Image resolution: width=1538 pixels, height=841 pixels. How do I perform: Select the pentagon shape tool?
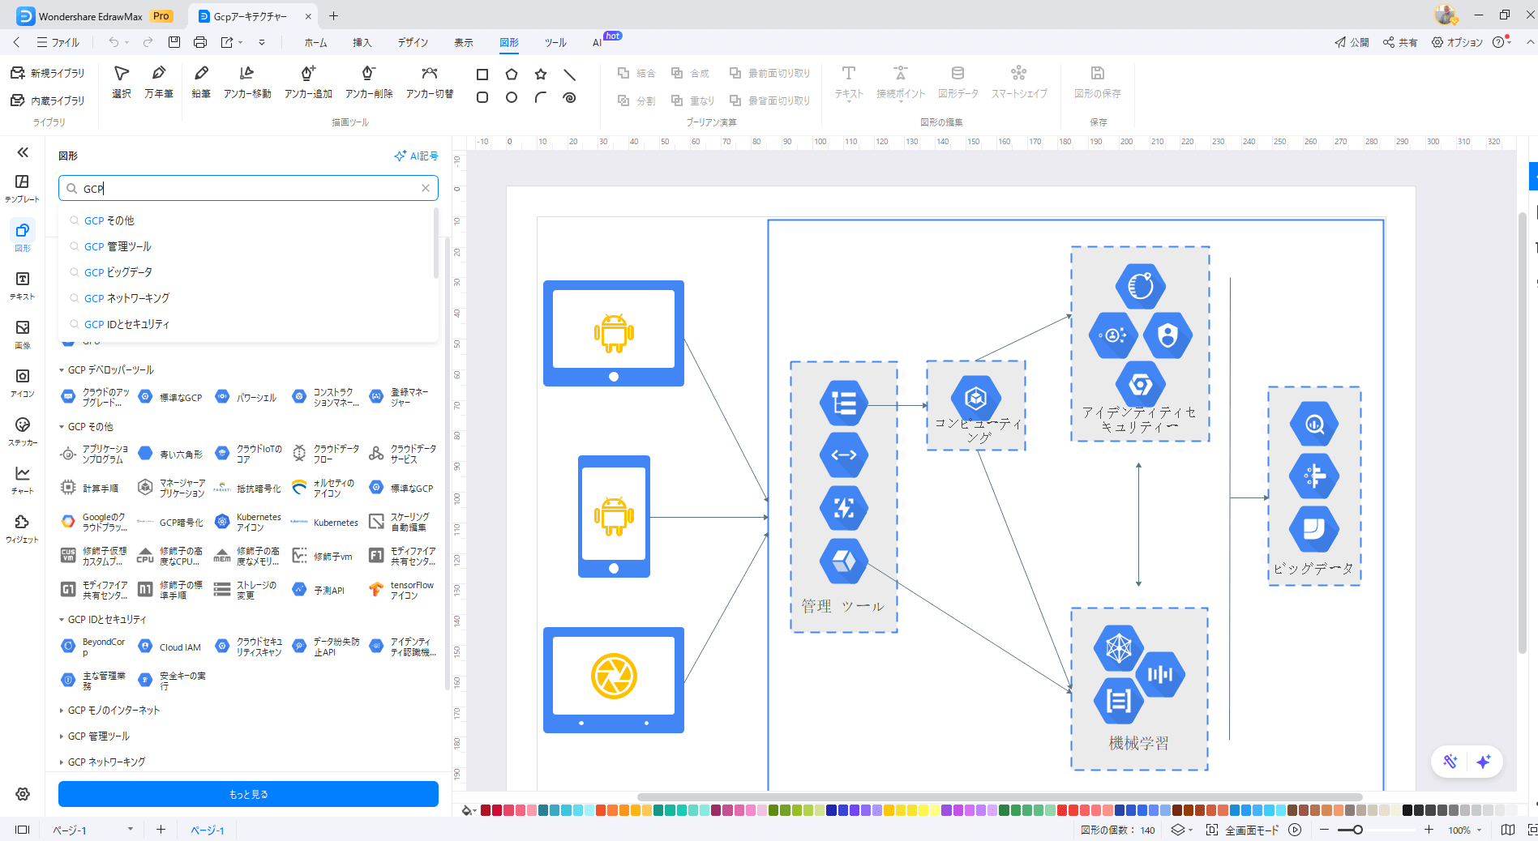click(512, 75)
